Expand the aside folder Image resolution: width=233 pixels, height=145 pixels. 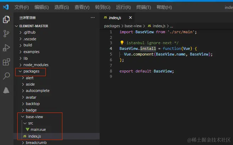click(x=23, y=84)
